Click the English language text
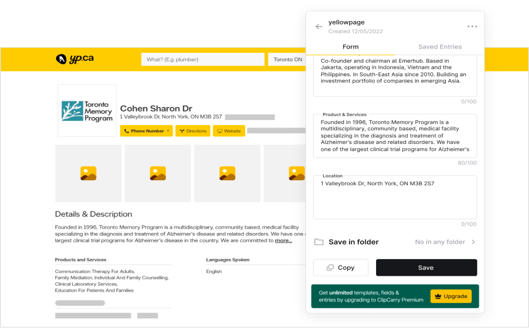This screenshot has height=330, width=529. pos(214,271)
